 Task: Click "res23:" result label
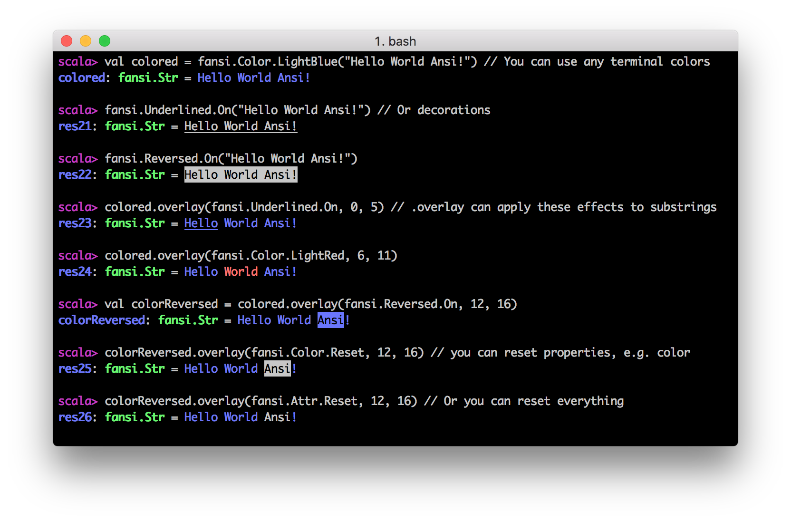[x=77, y=223]
